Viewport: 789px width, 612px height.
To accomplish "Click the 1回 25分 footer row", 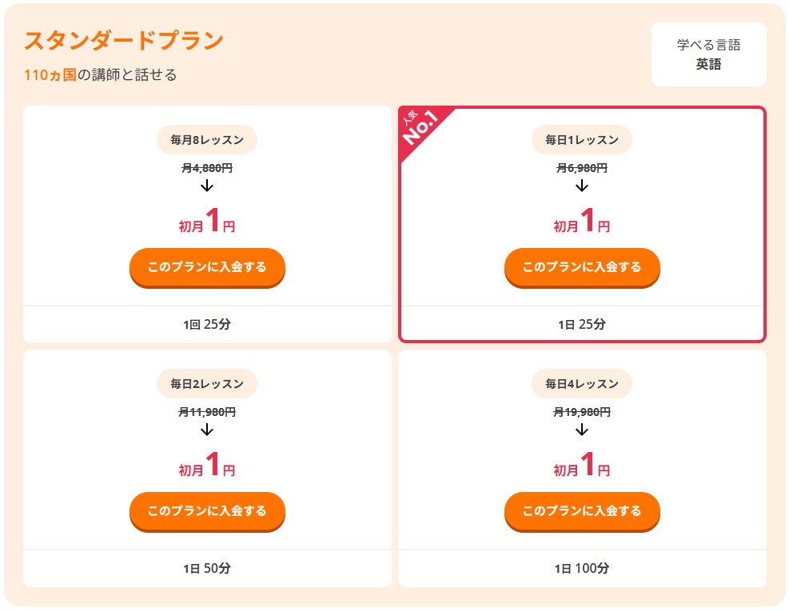I will click(207, 325).
